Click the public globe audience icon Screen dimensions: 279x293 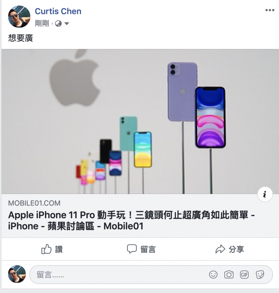coord(58,24)
